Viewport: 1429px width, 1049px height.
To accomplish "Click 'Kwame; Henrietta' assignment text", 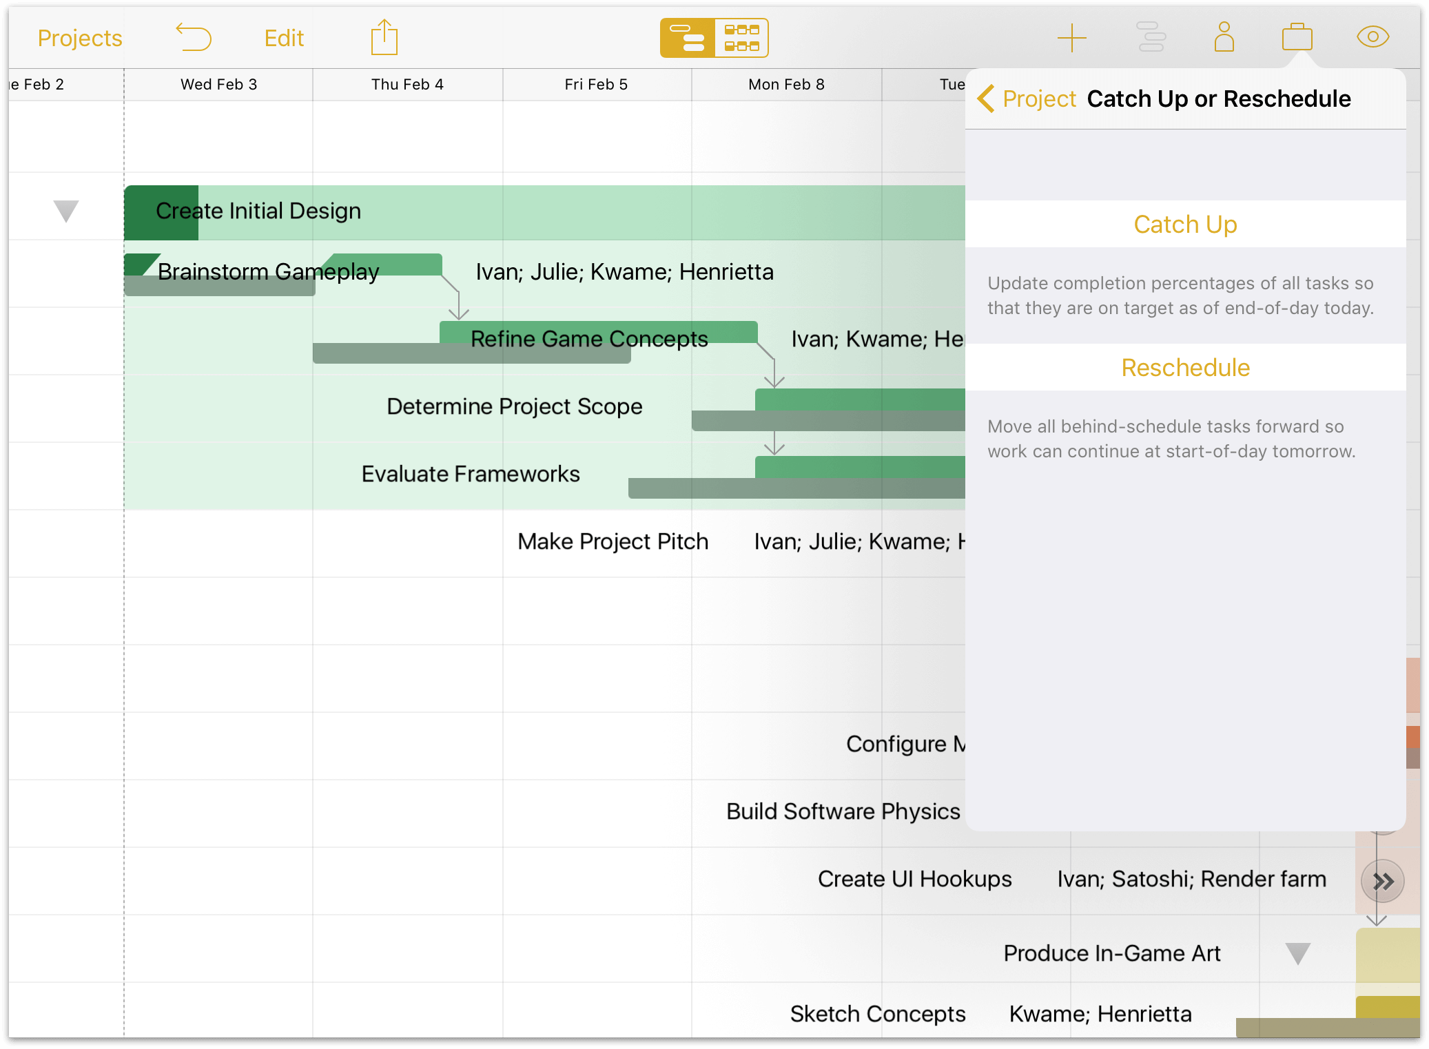I will pos(1100,1014).
